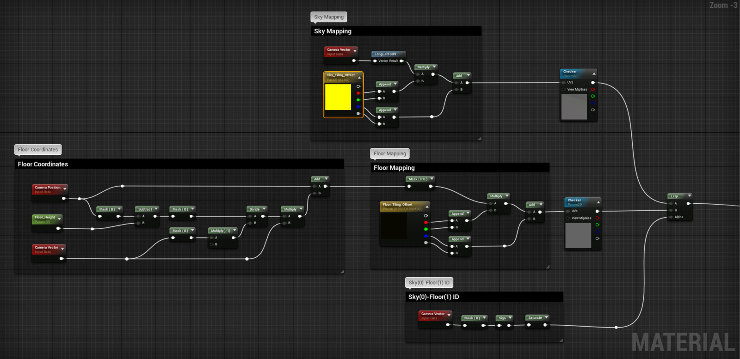Select the Floor_Height node title
The image size is (740, 359).
pyautogui.click(x=45, y=217)
